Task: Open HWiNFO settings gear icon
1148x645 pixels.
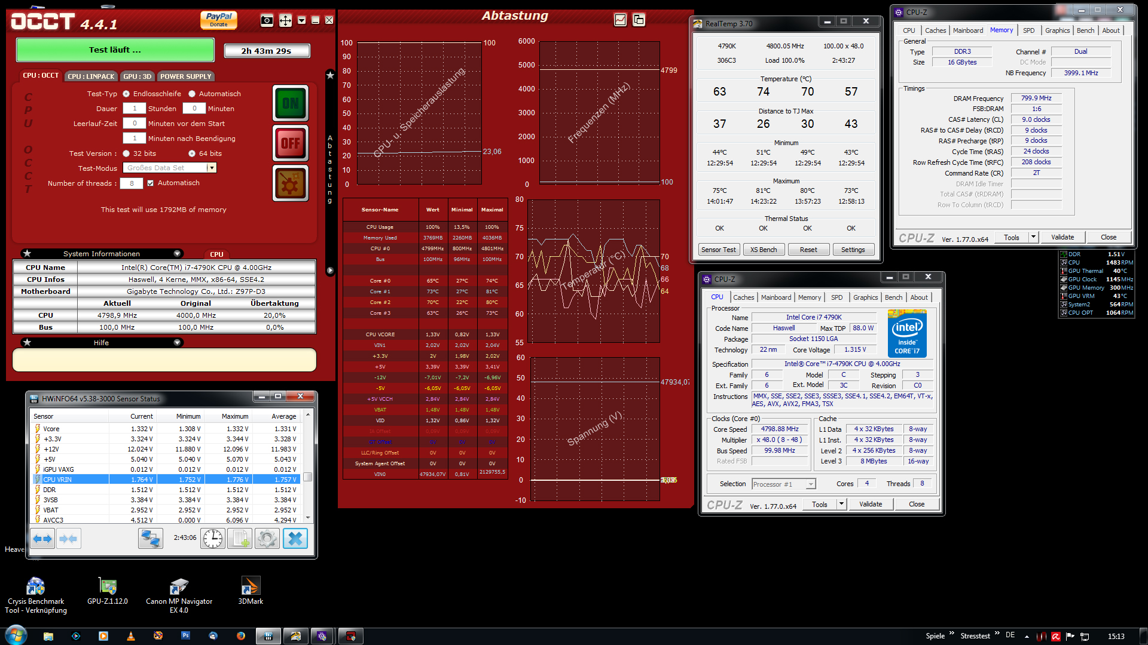Action: coord(267,539)
